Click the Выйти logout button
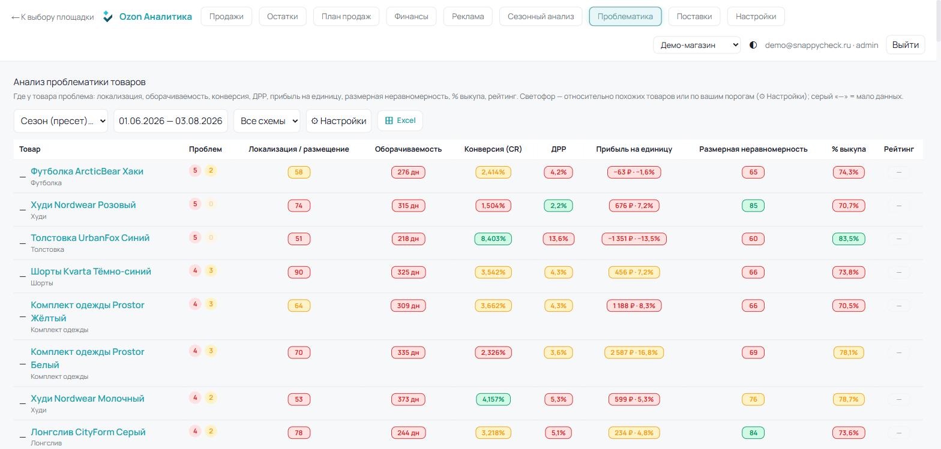 pos(905,45)
